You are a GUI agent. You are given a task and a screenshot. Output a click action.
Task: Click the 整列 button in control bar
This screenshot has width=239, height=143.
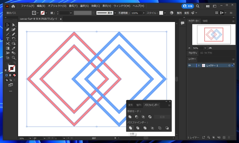tap(179, 13)
